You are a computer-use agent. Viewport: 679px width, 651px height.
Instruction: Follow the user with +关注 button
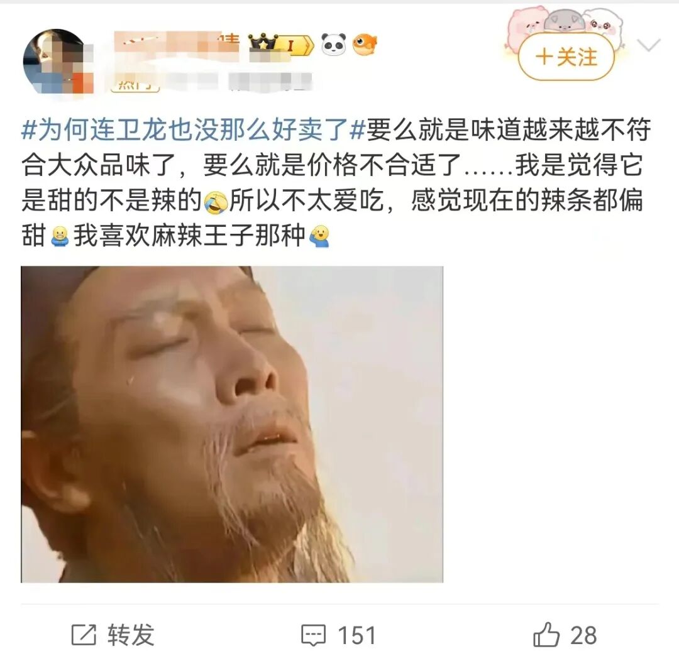pyautogui.click(x=566, y=57)
